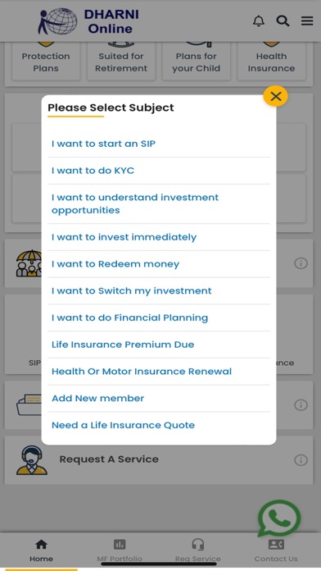321x571 pixels.
Task: Open the hamburger menu icon
Action: pos(307,21)
